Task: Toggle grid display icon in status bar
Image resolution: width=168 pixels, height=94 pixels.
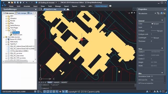Action: tap(38, 92)
